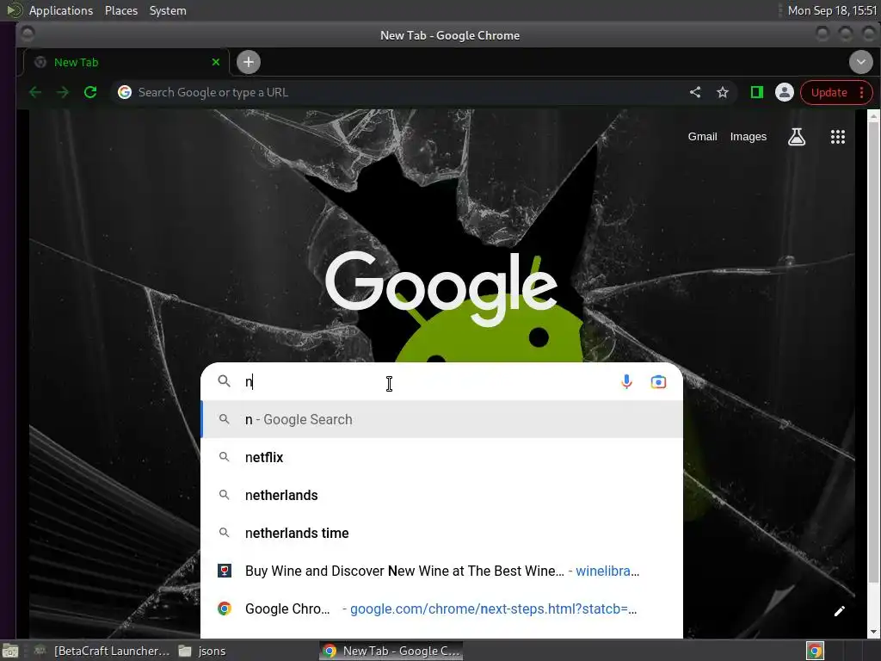Choose the netherlands suggestion
Image resolution: width=881 pixels, height=661 pixels.
pos(442,495)
